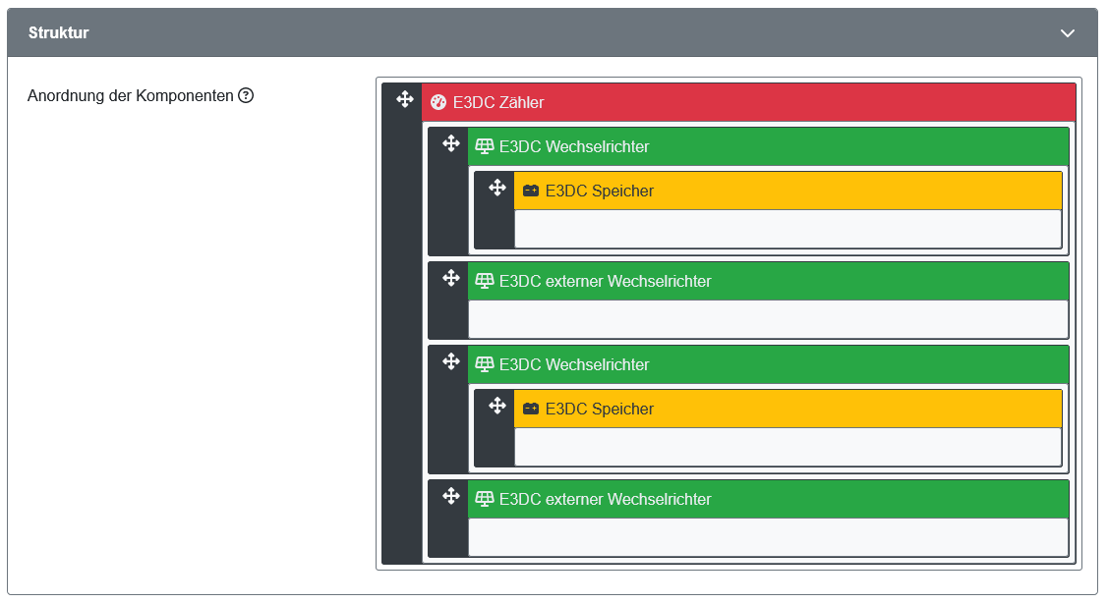
Task: Click the gauge icon of E3DC Zähler
Action: click(x=438, y=102)
